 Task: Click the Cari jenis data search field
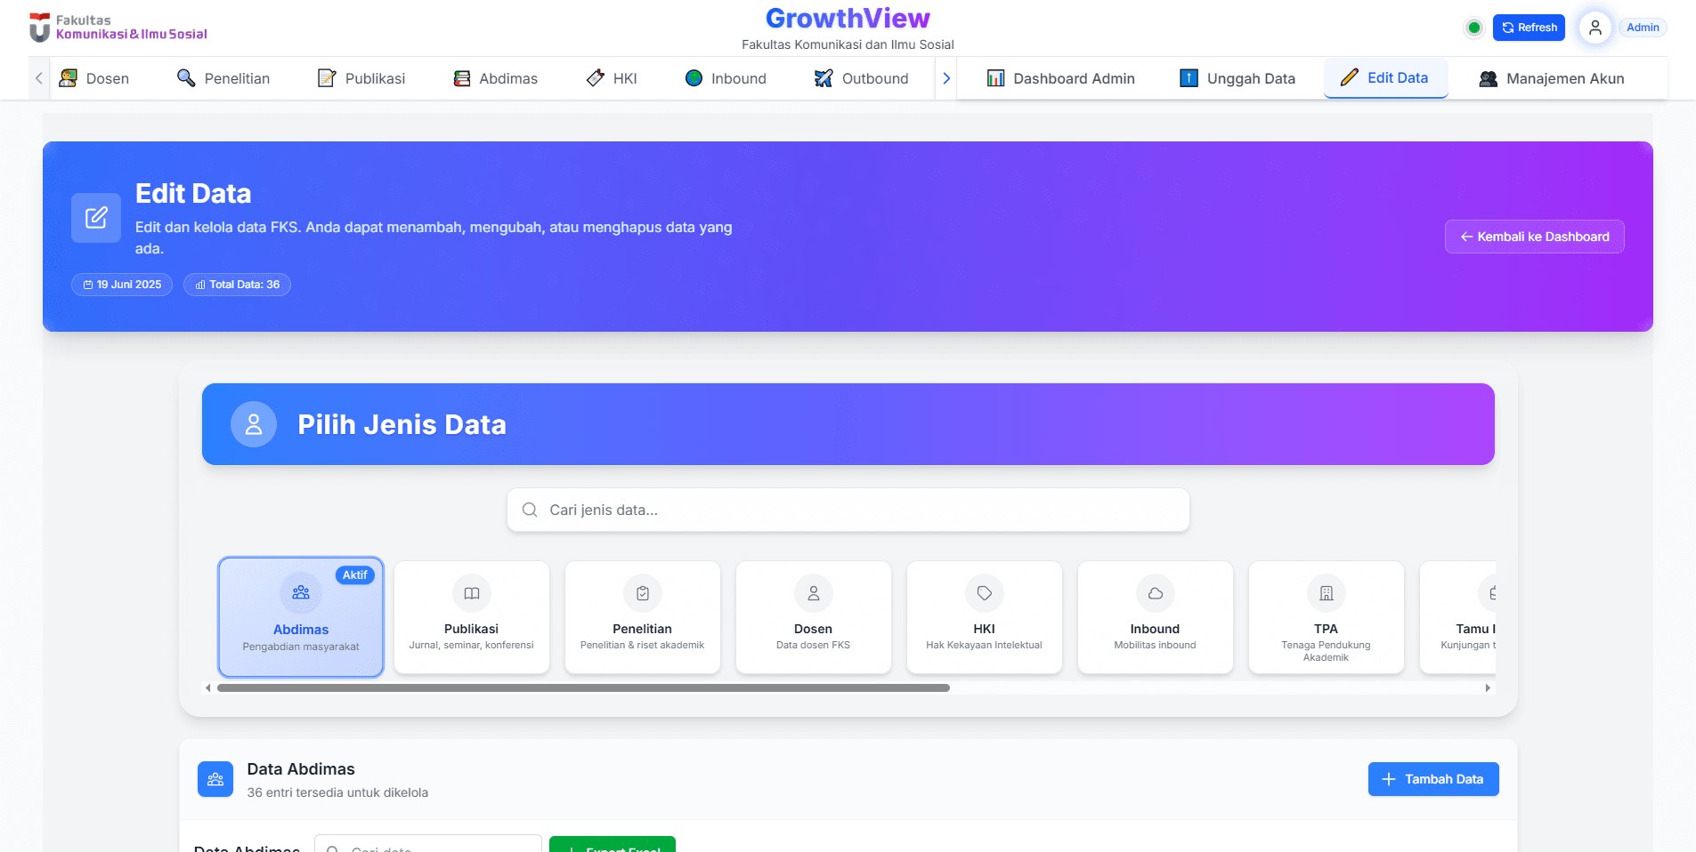pyautogui.click(x=848, y=510)
